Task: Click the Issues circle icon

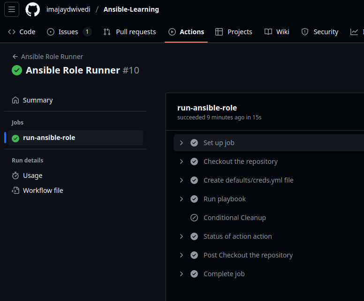Action: coord(51,32)
